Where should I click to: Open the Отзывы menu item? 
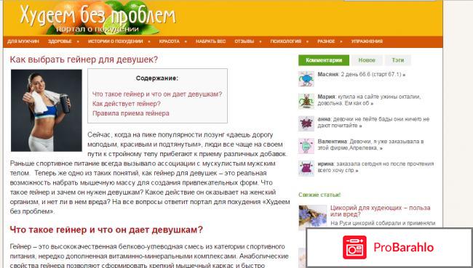[x=245, y=41]
